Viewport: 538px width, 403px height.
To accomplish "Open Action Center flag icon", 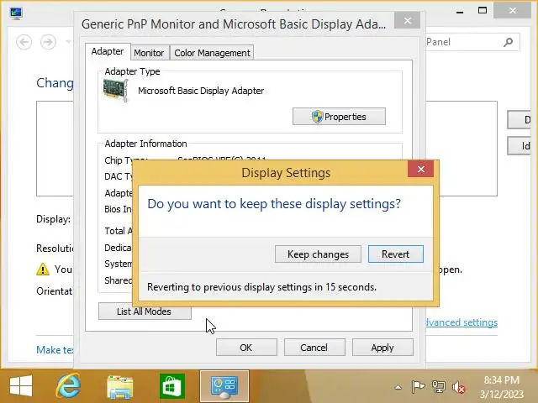I will [x=418, y=387].
